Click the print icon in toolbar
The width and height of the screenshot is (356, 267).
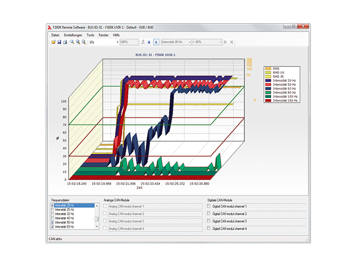point(65,42)
